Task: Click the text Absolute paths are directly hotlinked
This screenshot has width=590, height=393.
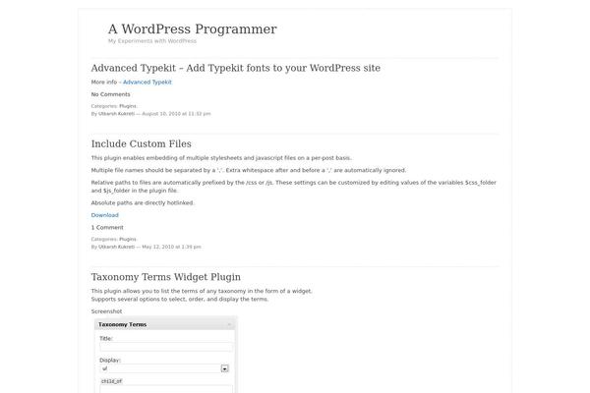Action: [143, 202]
